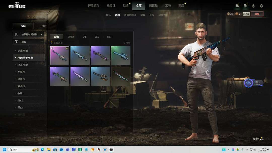
Task: Click the notification bell icon
Action: 253,6
